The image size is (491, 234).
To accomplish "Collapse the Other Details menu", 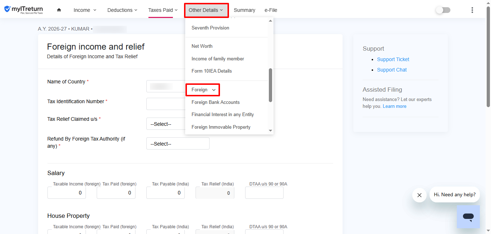I will (206, 10).
